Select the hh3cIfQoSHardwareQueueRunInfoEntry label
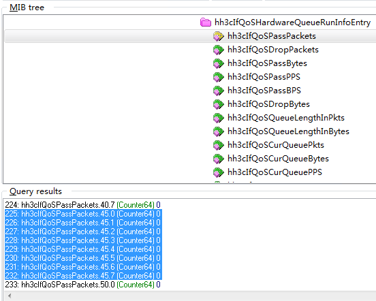The height and width of the screenshot is (301, 376). point(292,22)
